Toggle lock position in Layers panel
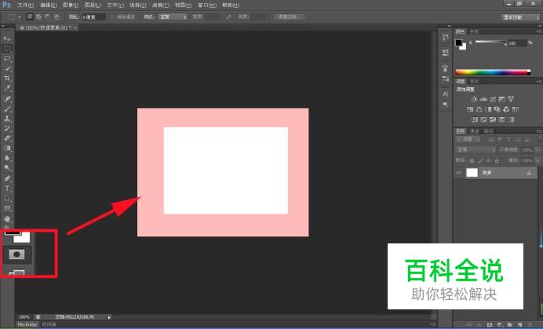This screenshot has width=543, height=329. tap(489, 161)
